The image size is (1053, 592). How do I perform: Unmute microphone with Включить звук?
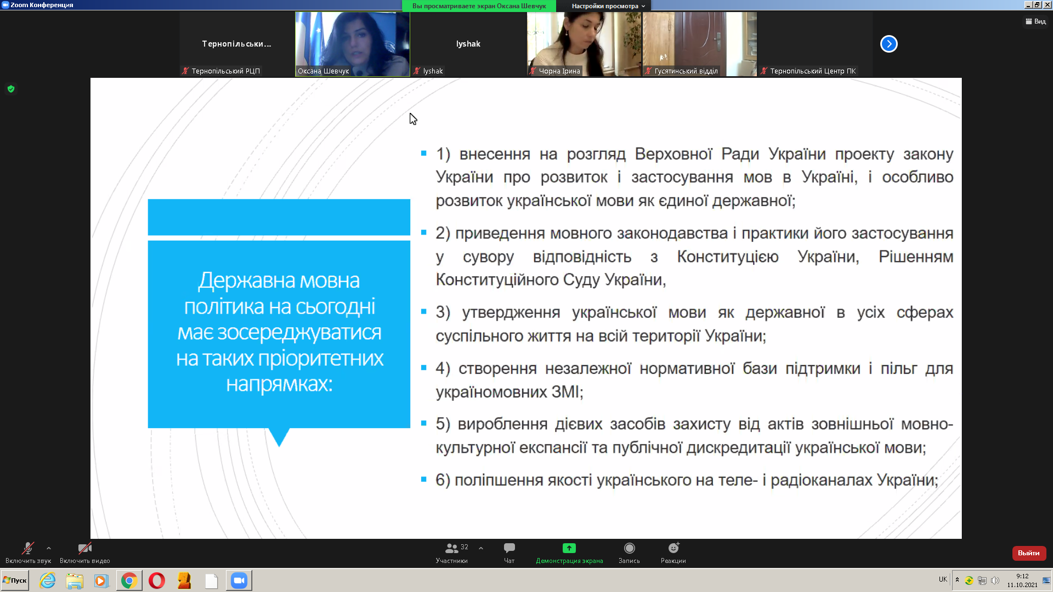pyautogui.click(x=28, y=553)
